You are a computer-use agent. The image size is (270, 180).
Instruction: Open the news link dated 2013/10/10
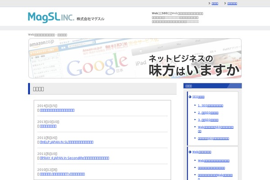point(48,126)
